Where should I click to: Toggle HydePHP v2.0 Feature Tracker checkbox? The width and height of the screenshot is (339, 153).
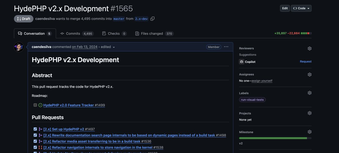[x=35, y=105]
